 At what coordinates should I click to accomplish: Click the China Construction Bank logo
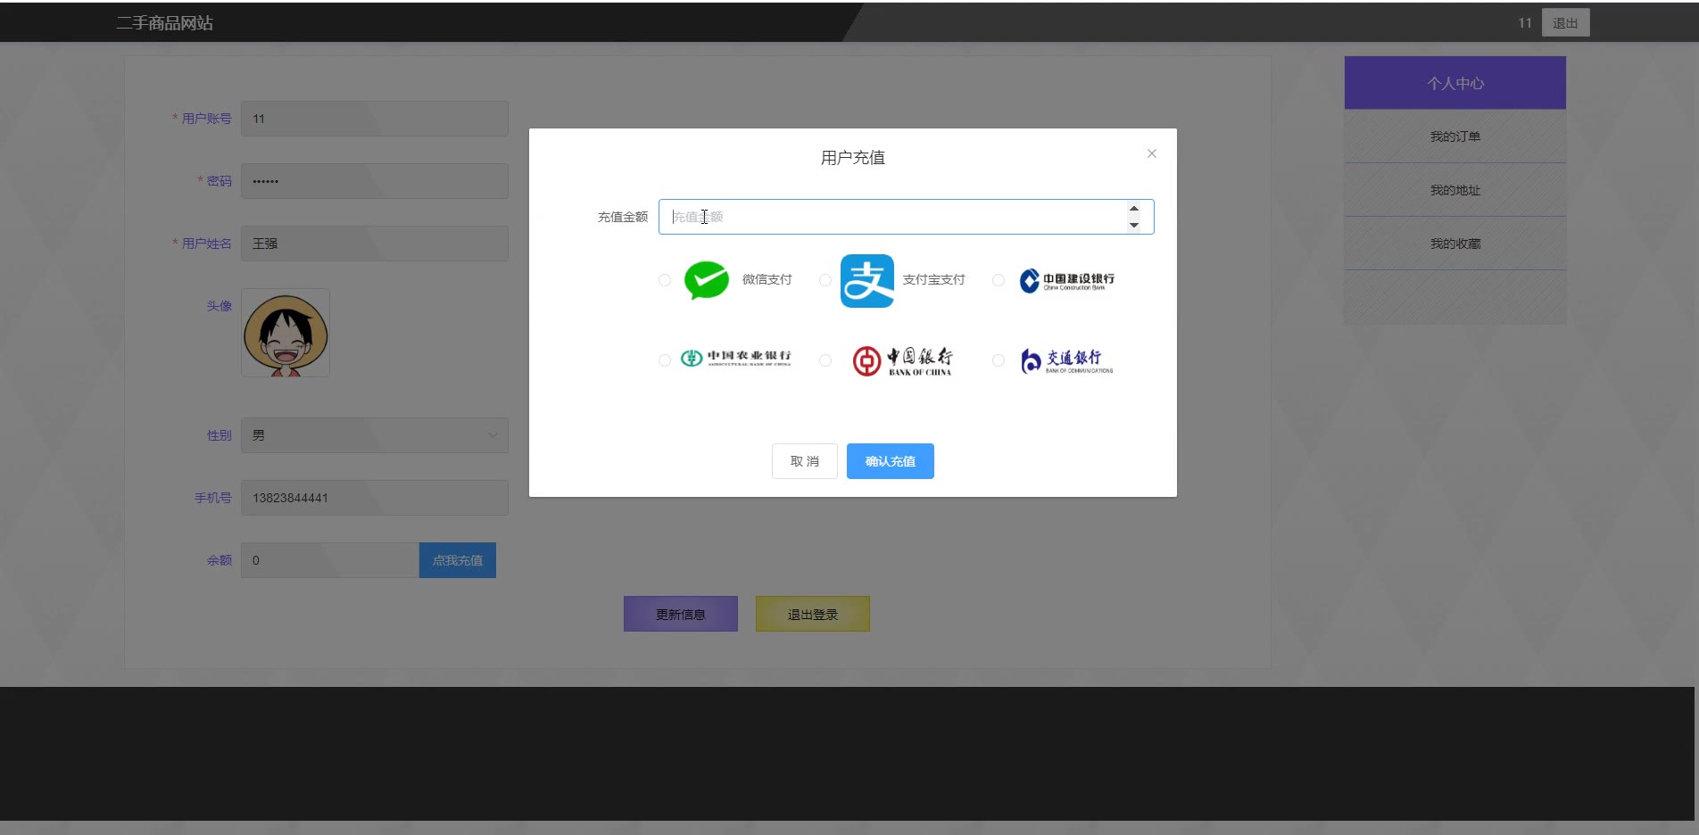pos(1067,281)
